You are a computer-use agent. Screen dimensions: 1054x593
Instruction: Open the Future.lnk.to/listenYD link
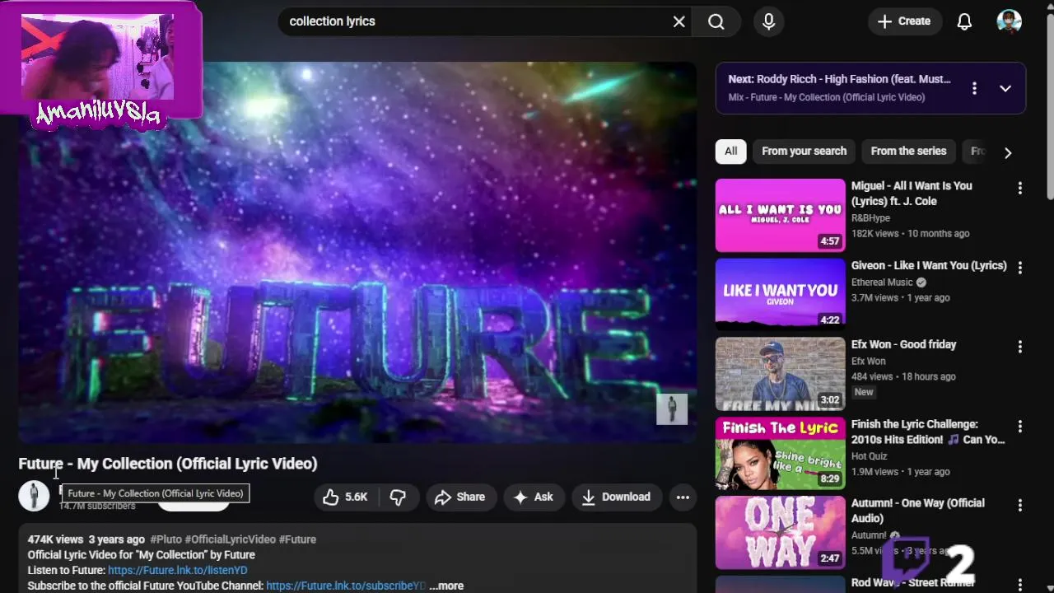point(177,570)
